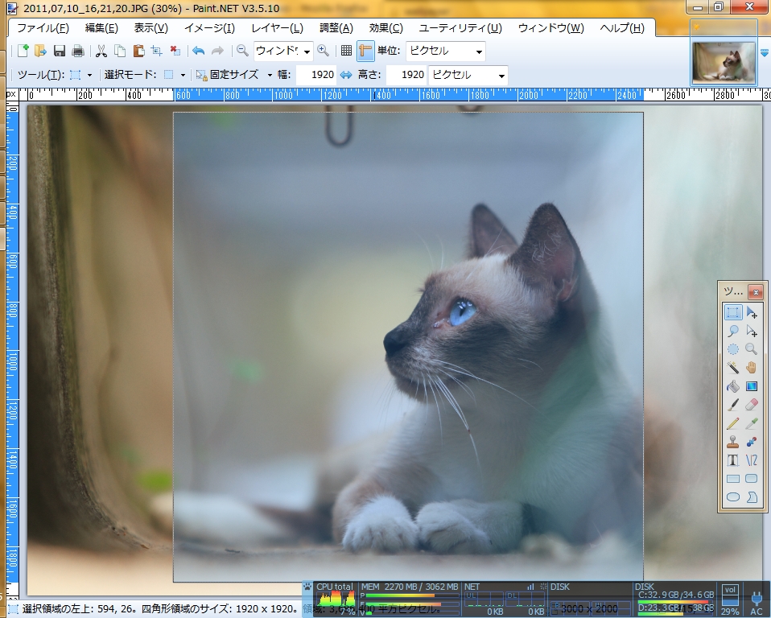Screen dimensions: 771x618
Task: Select the Text tool
Action: [x=732, y=460]
